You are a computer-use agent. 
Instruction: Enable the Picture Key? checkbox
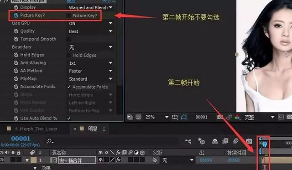[x=69, y=15]
